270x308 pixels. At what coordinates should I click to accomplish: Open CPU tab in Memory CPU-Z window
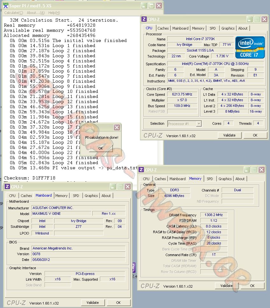[x=146, y=179]
